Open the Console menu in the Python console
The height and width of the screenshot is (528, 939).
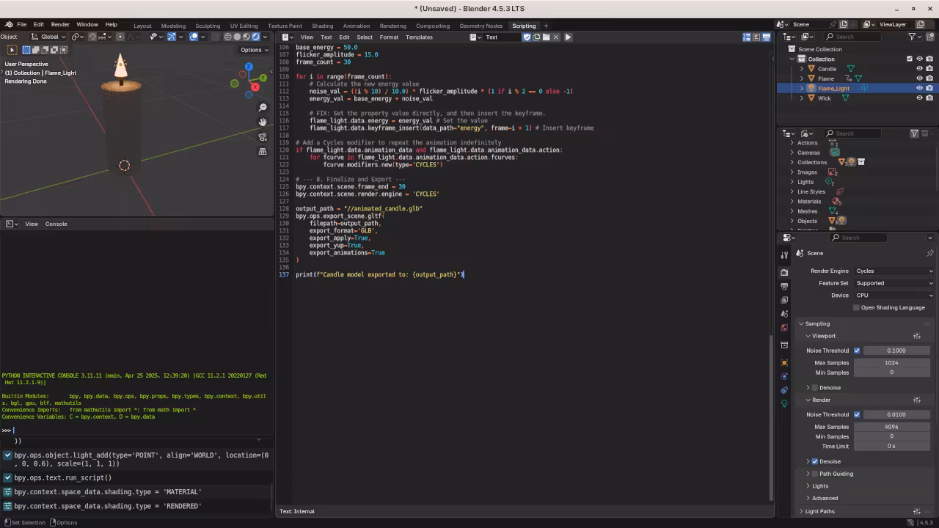[x=56, y=224]
